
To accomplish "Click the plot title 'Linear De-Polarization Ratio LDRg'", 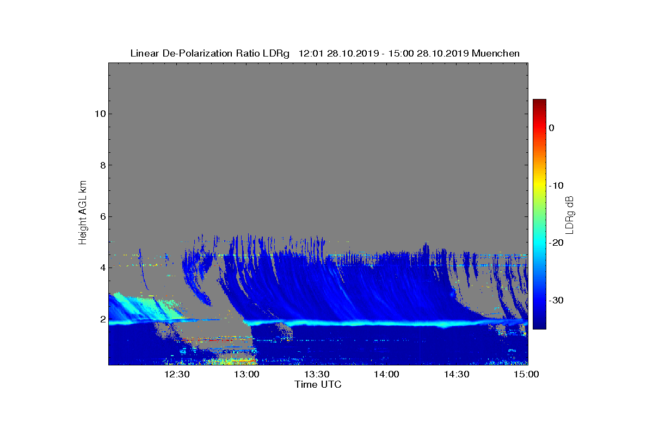I will [x=210, y=53].
